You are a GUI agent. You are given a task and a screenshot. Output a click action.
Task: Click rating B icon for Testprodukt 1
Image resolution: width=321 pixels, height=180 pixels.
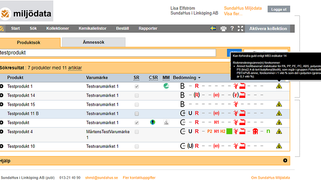point(182,86)
